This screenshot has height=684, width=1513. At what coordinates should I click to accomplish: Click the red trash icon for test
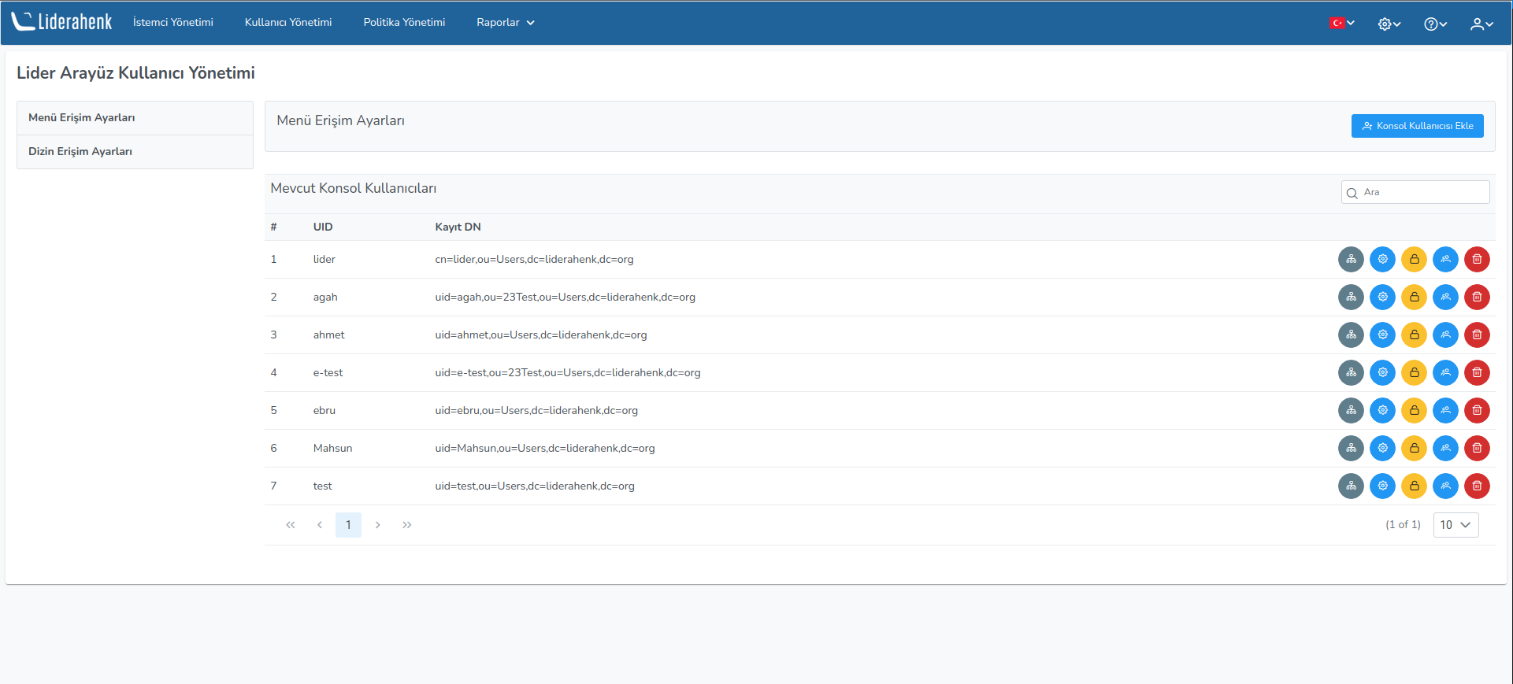pos(1477,486)
